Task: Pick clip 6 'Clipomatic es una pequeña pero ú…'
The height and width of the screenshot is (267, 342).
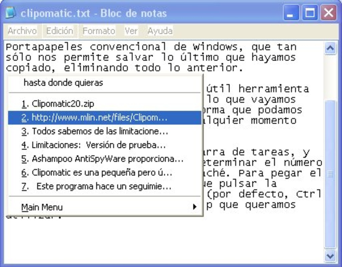Action: pos(104,173)
